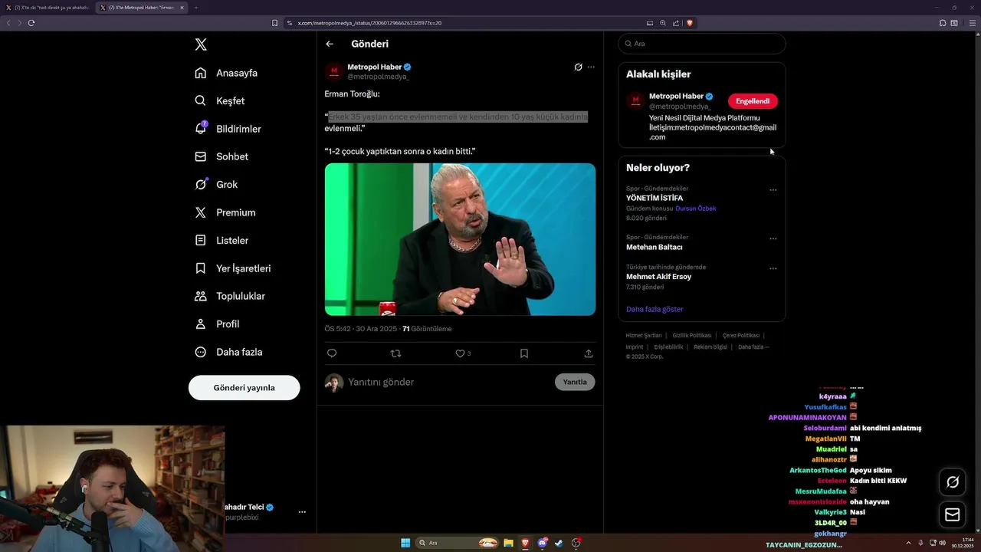Open a new browser tab
981x552 pixels.
pos(195,8)
